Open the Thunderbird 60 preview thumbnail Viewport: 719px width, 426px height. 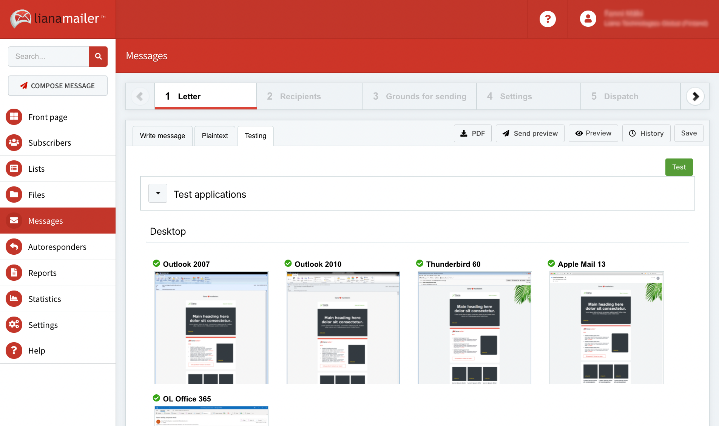pyautogui.click(x=474, y=328)
